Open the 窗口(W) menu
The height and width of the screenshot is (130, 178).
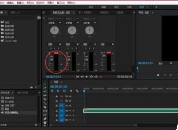point(61,3)
